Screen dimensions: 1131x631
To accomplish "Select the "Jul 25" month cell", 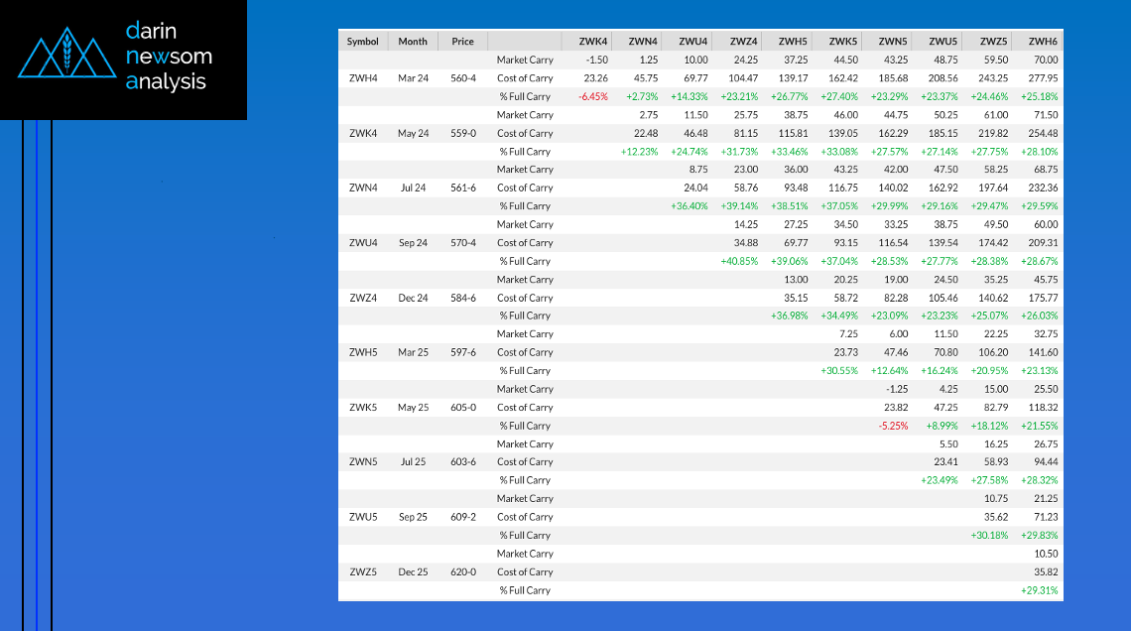I will click(x=413, y=462).
